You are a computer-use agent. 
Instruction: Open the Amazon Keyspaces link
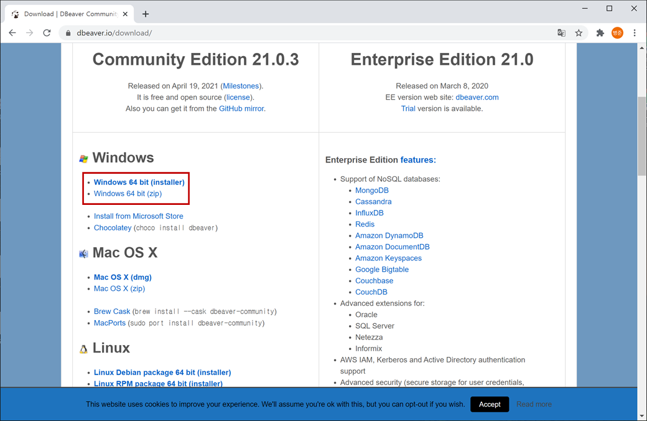(x=388, y=258)
